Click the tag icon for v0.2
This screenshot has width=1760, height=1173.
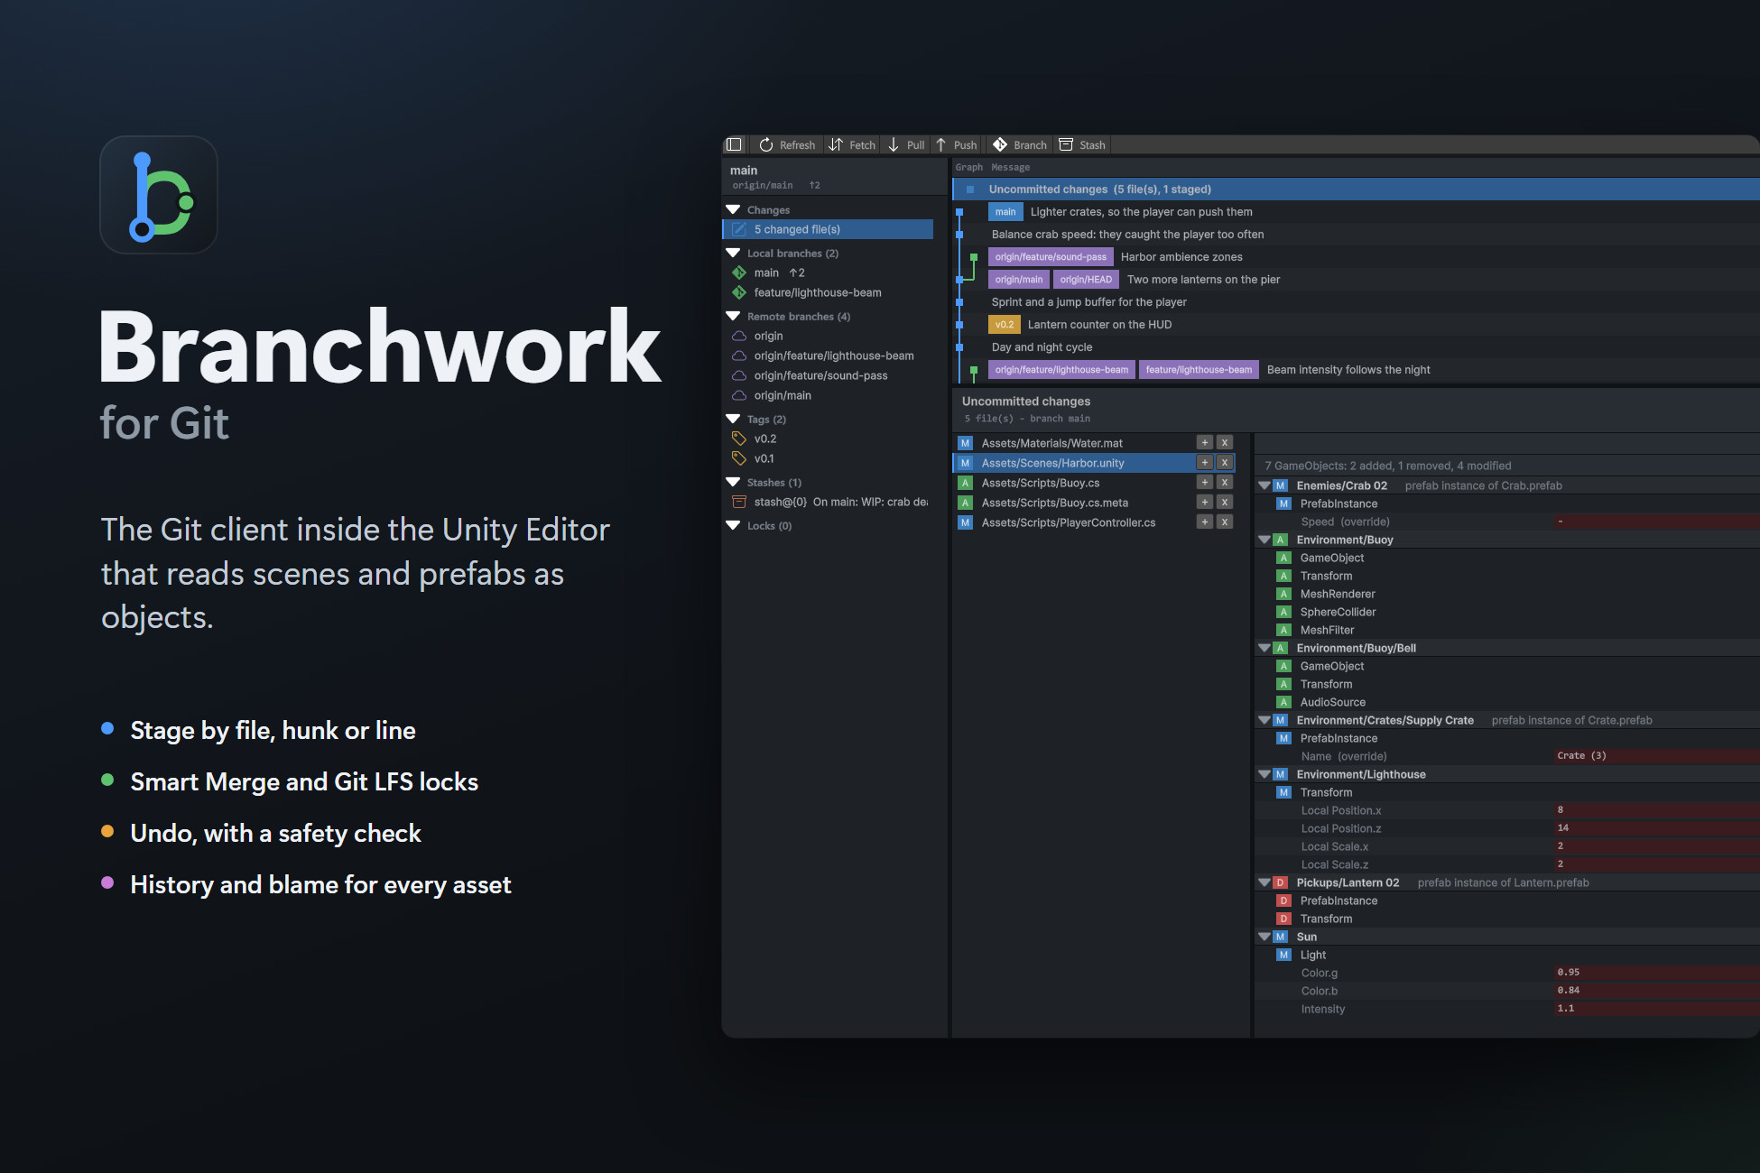(x=738, y=439)
